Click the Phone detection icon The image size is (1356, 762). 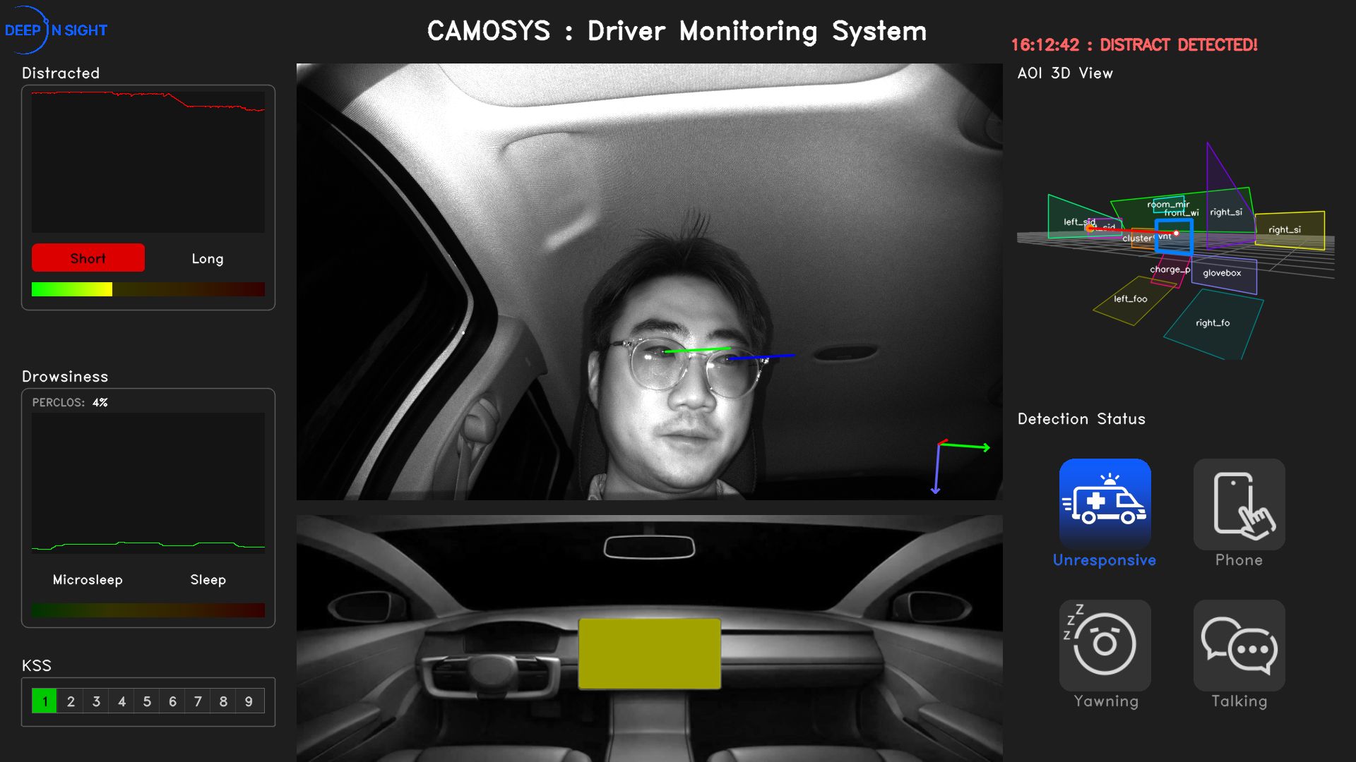point(1239,504)
